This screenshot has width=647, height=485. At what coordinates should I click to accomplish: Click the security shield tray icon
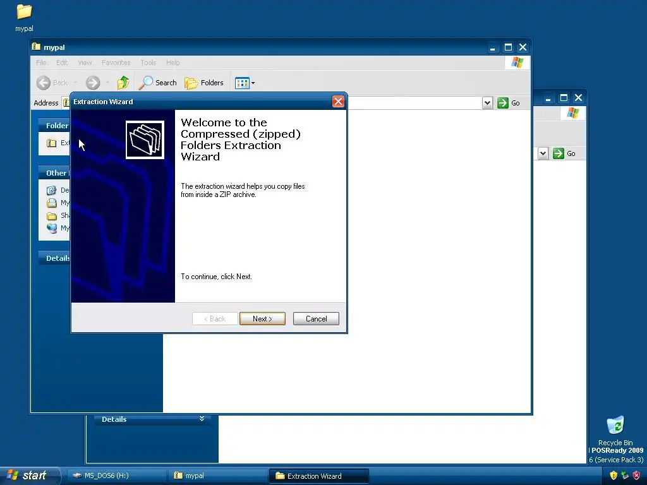click(614, 476)
